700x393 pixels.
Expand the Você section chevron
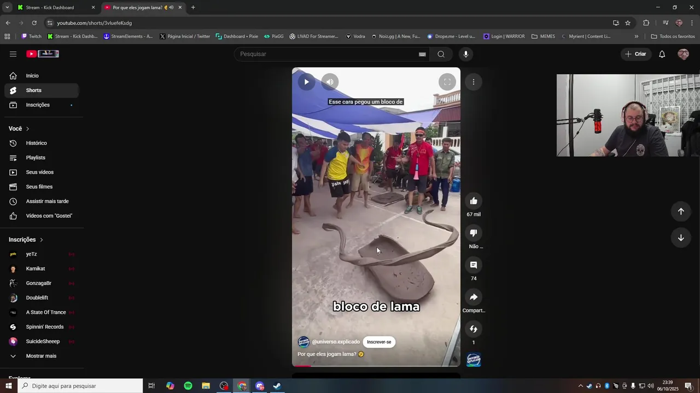(x=27, y=129)
